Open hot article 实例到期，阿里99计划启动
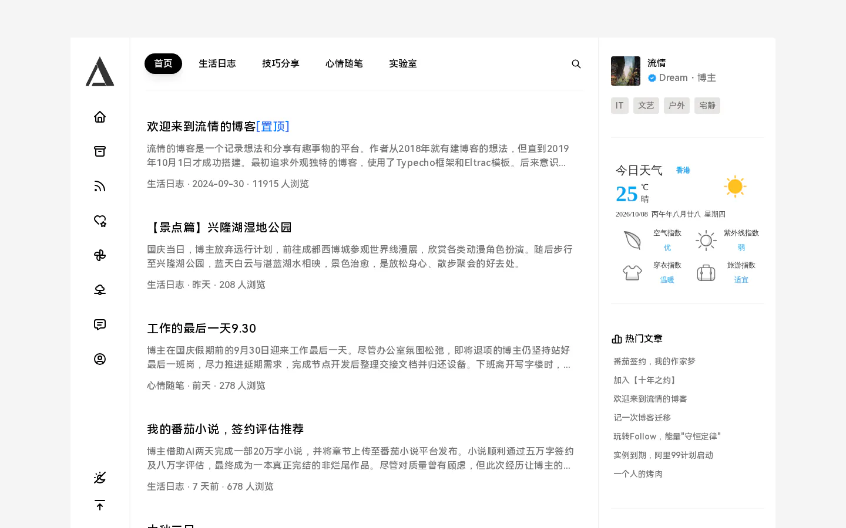This screenshot has width=846, height=528. click(x=663, y=455)
